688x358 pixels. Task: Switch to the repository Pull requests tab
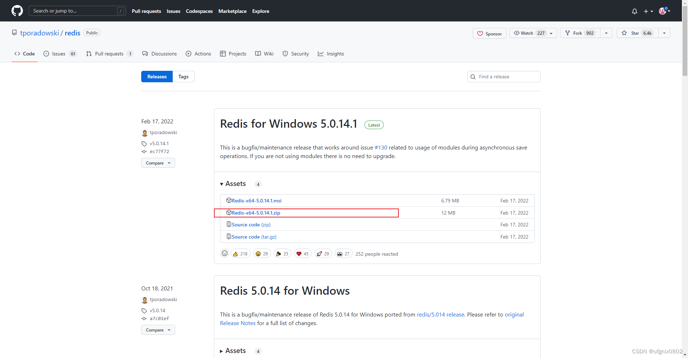(x=109, y=54)
